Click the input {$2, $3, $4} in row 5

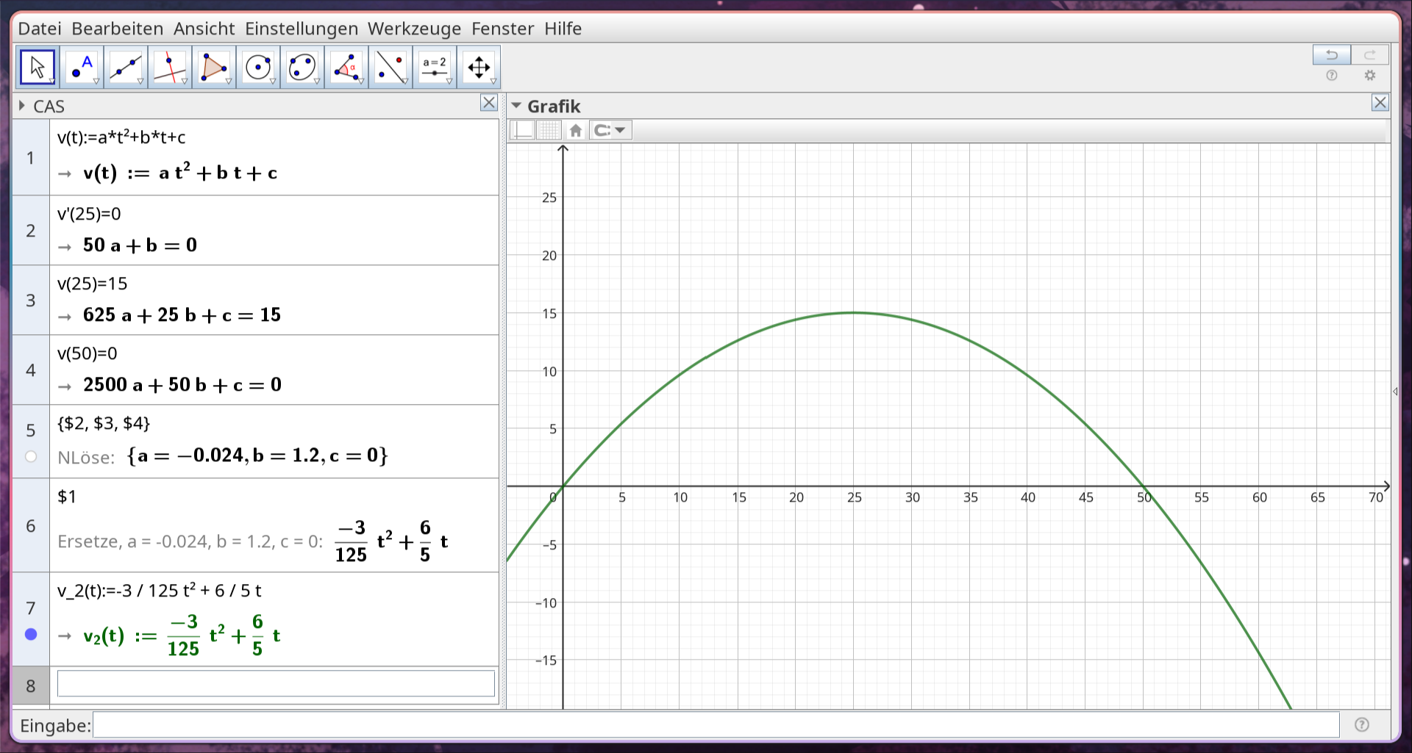point(104,423)
